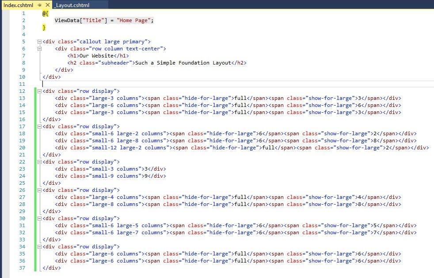
Task: Collapse the row display block at line 26
Action: (x=39, y=190)
